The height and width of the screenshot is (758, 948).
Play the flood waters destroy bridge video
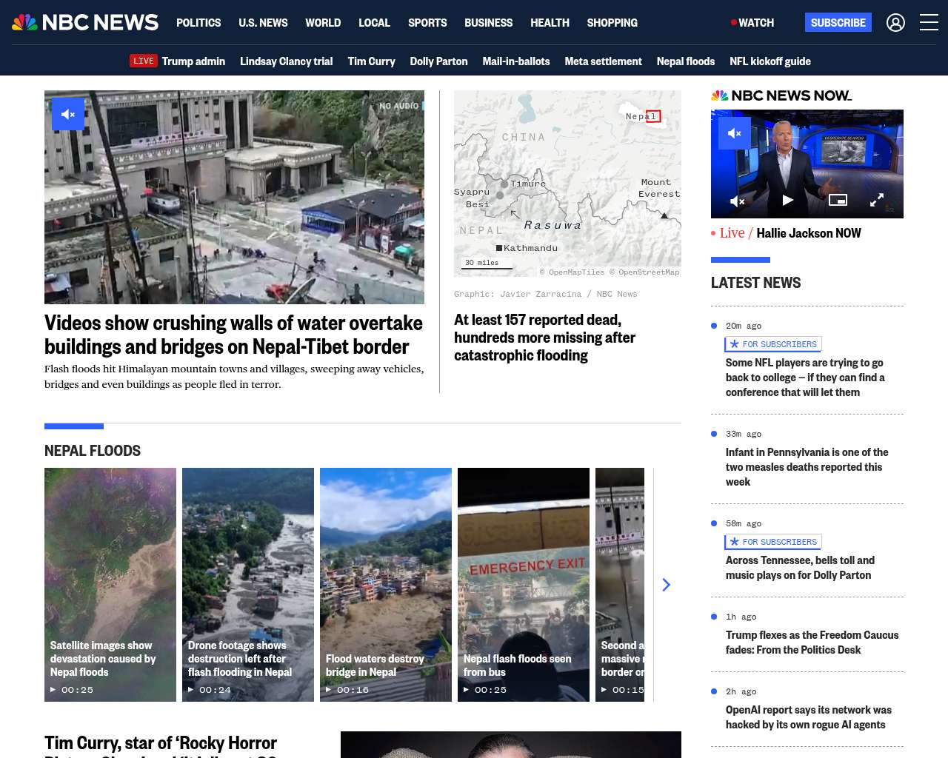pyautogui.click(x=386, y=585)
